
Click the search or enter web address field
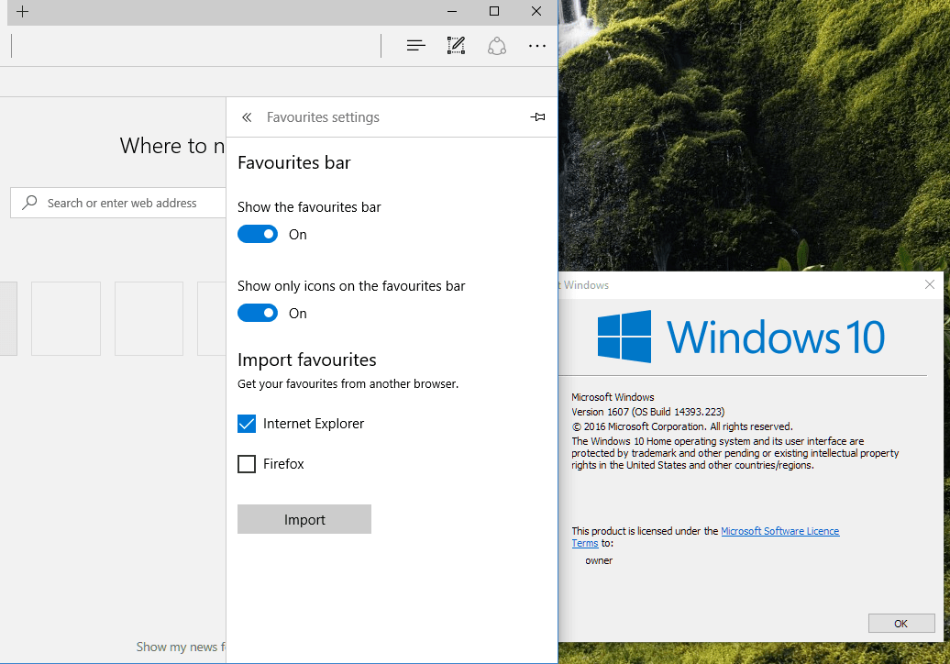click(128, 202)
